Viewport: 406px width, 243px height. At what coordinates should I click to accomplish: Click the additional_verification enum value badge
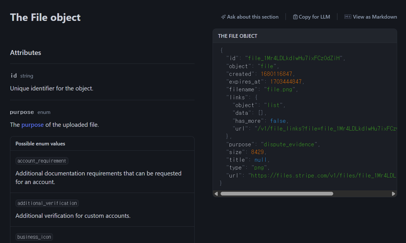(47, 203)
